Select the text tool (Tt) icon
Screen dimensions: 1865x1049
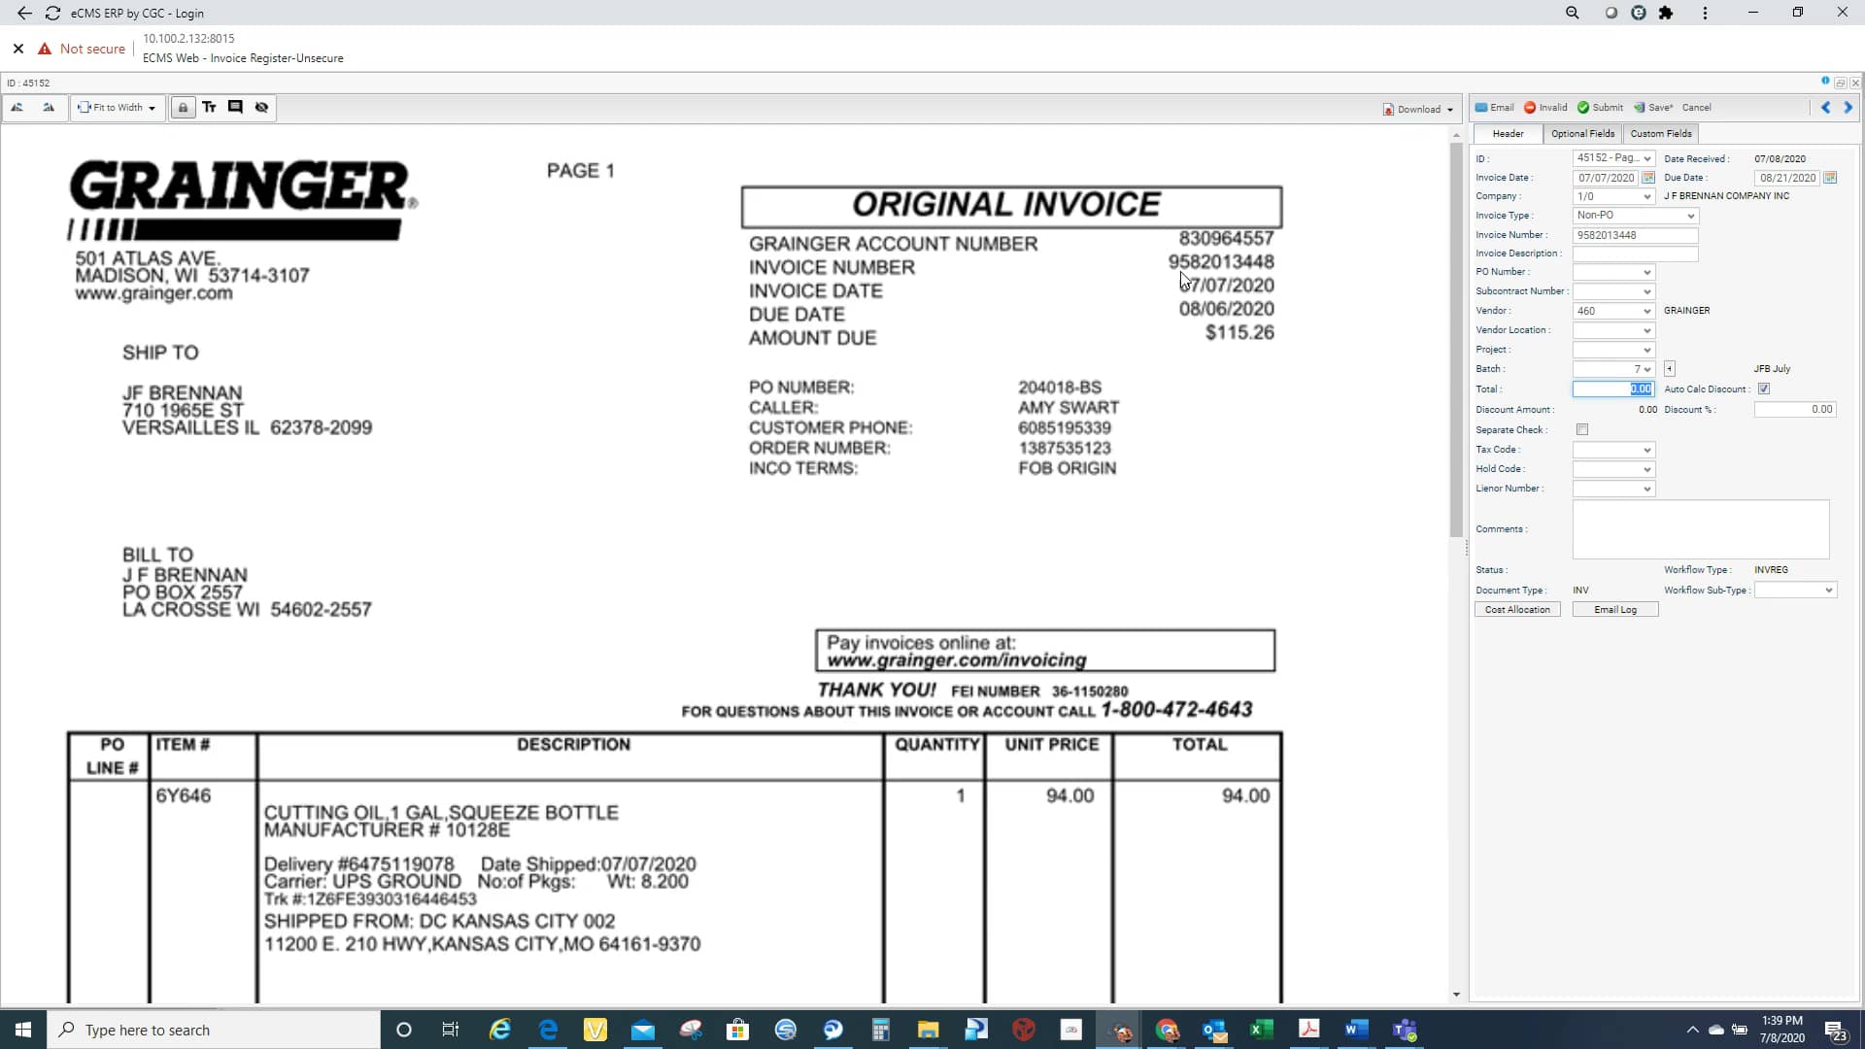tap(209, 108)
